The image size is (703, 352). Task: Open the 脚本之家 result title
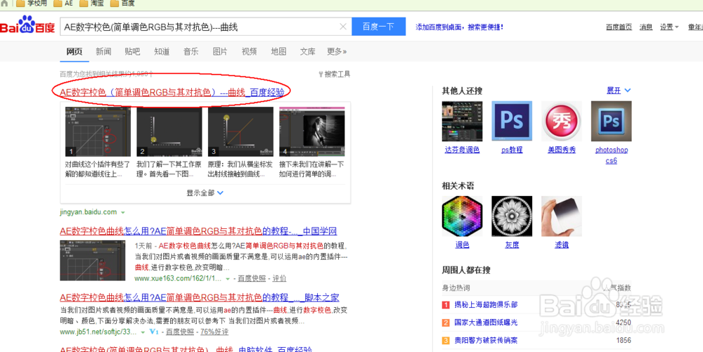(200, 298)
